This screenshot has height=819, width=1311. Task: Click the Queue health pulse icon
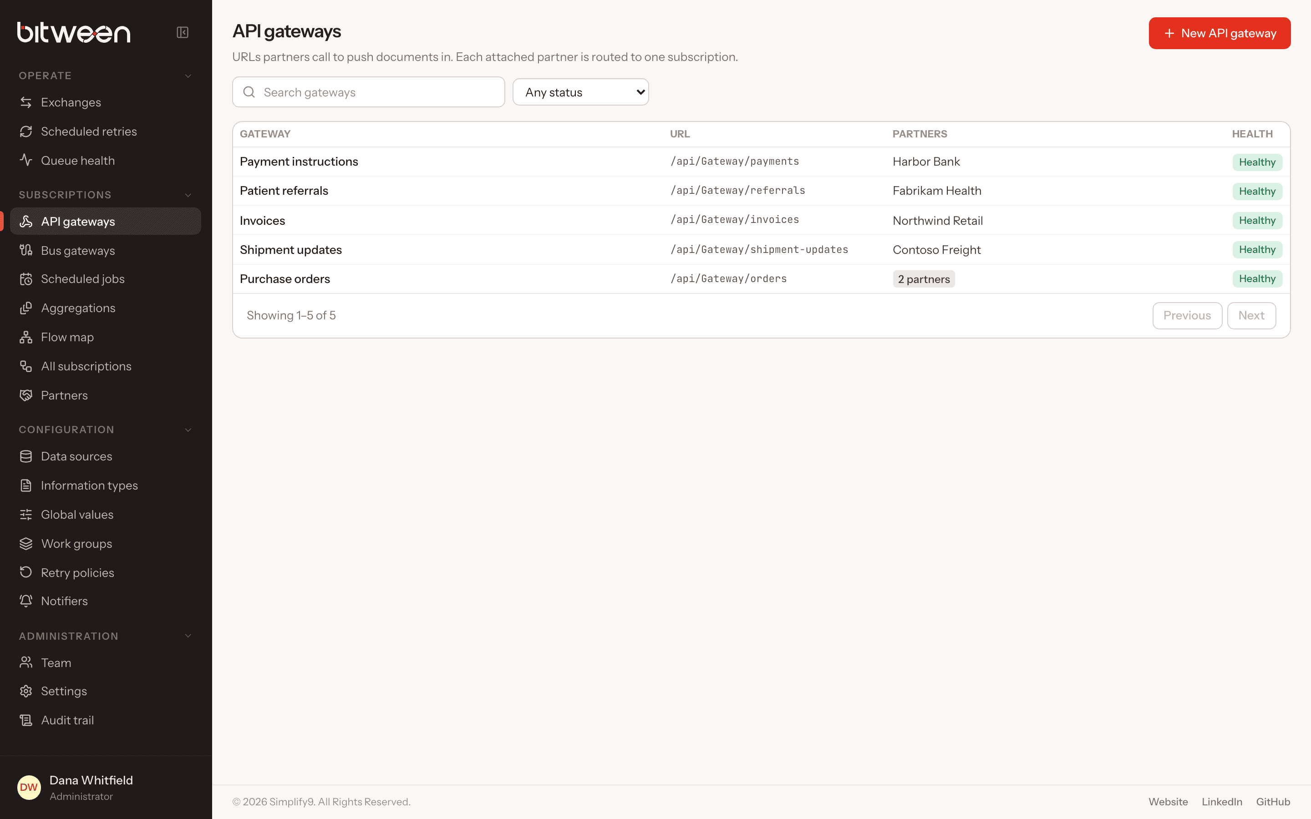[26, 160]
